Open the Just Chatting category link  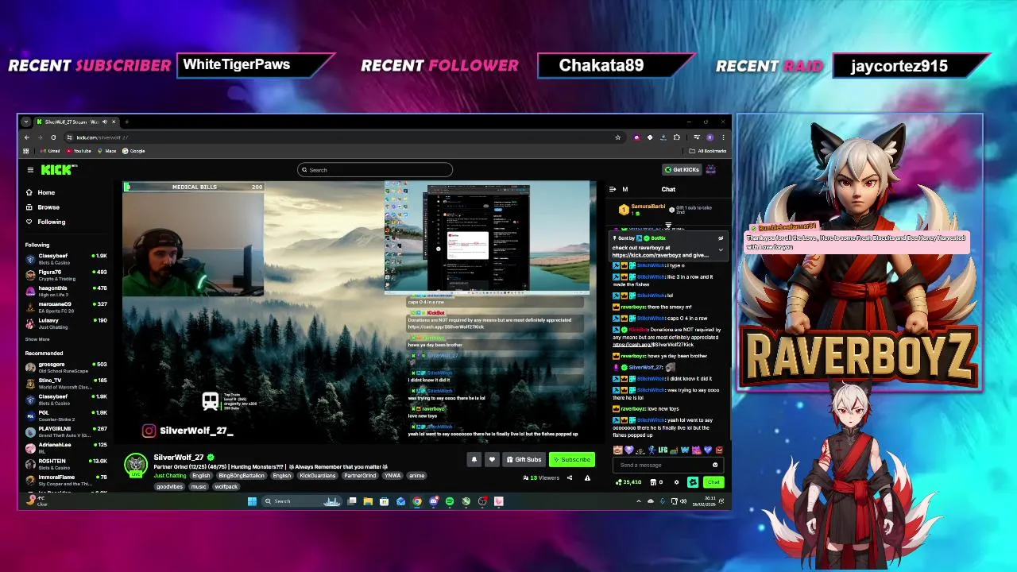coord(169,475)
